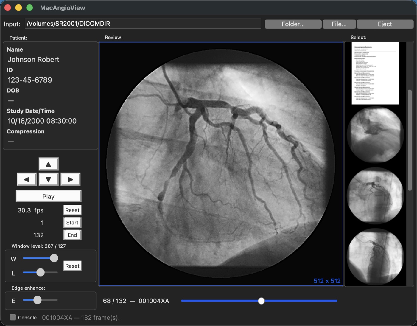The width and height of the screenshot is (417, 326).
Task: Toggle the Console checkbox
Action: point(13,317)
